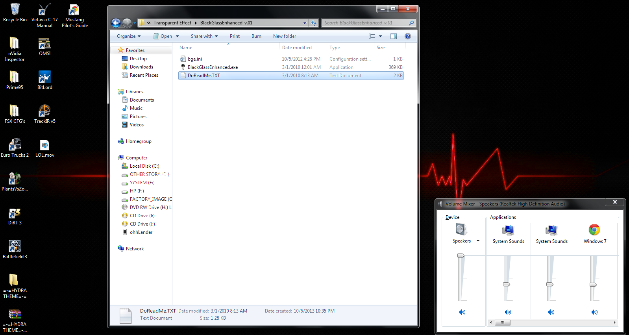This screenshot has height=335, width=629.
Task: Click Print in the Explorer toolbar
Action: pos(235,36)
